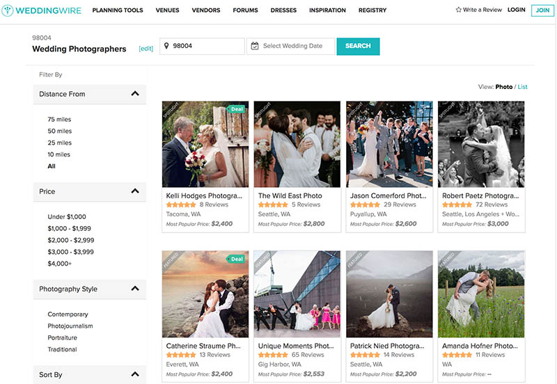
Task: Go to Forums
Action: pos(246,10)
